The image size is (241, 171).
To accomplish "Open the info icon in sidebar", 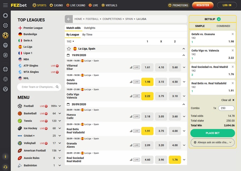I will [5, 156].
